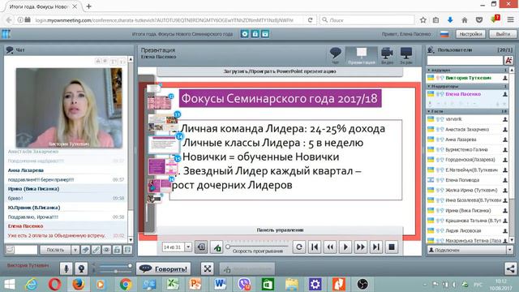Image resolution: width=519 pixels, height=292 pixels.
Task: Switch to the Чат view tab
Action: pos(335,55)
